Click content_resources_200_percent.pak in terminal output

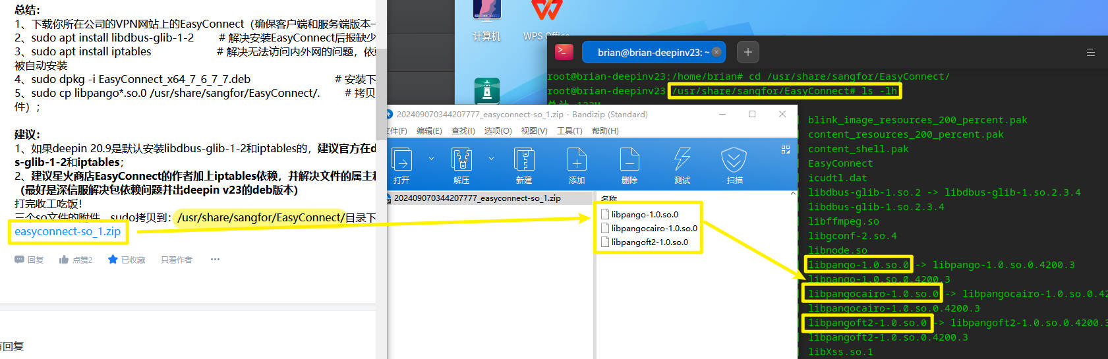(x=906, y=134)
